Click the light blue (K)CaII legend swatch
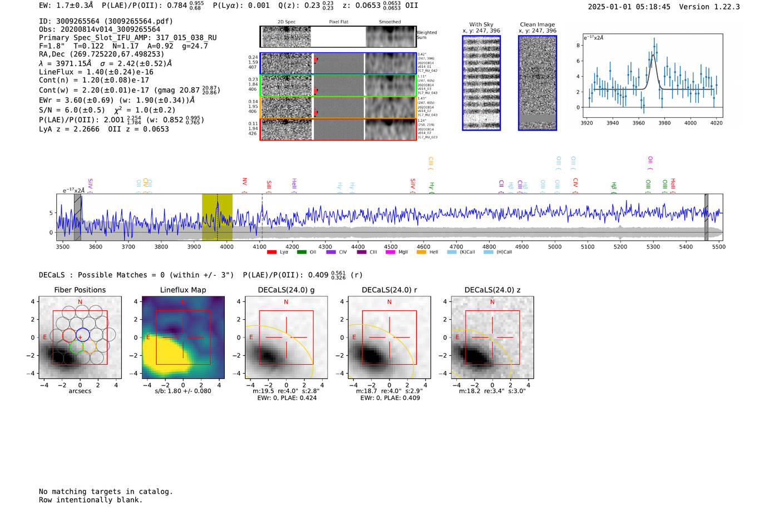The height and width of the screenshot is (530, 779). (452, 252)
